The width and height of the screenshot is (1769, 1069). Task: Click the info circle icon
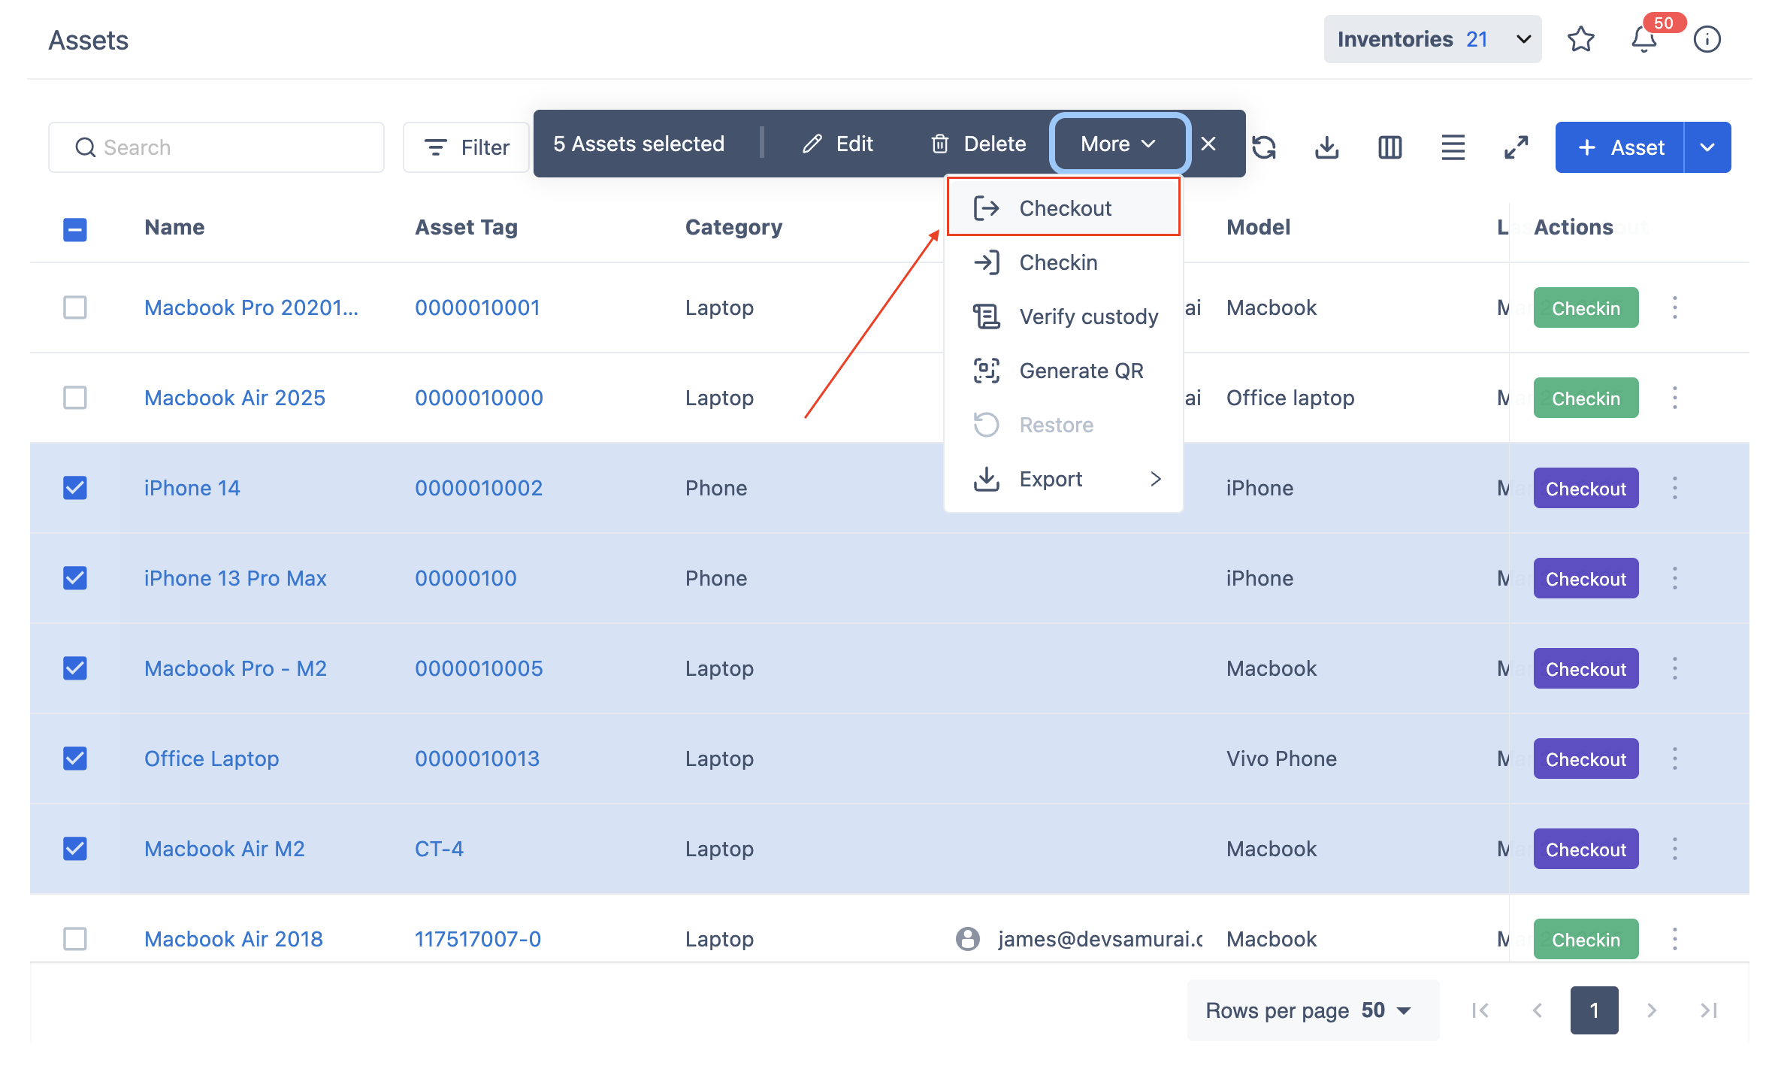[x=1707, y=39]
